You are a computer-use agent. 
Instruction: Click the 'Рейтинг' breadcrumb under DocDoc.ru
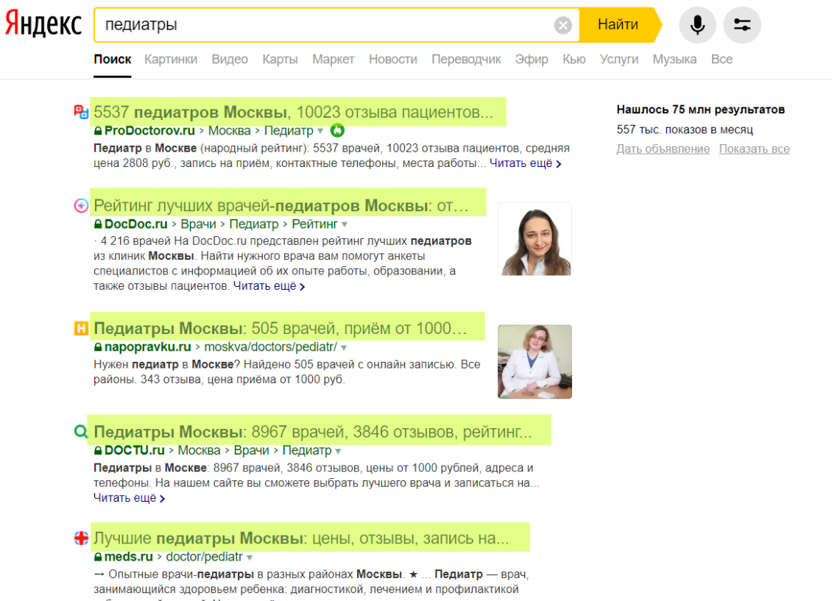[314, 224]
